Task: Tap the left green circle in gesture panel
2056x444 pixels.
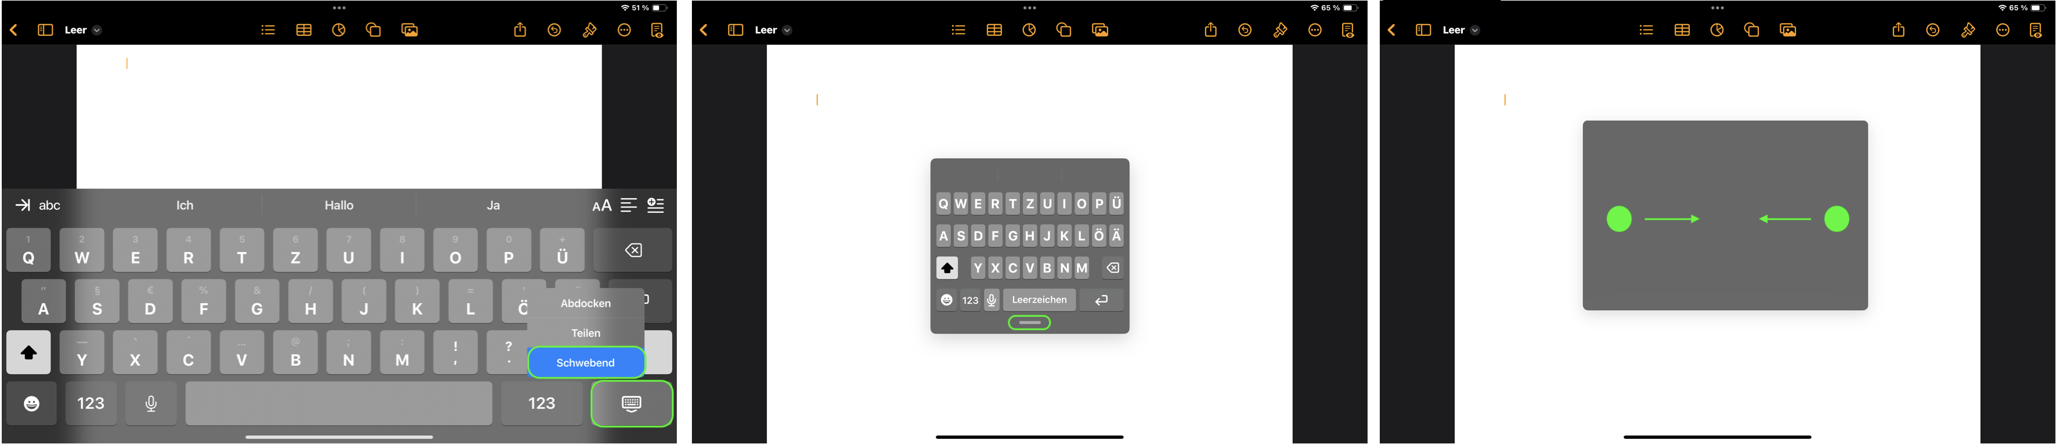Action: 1618,219
